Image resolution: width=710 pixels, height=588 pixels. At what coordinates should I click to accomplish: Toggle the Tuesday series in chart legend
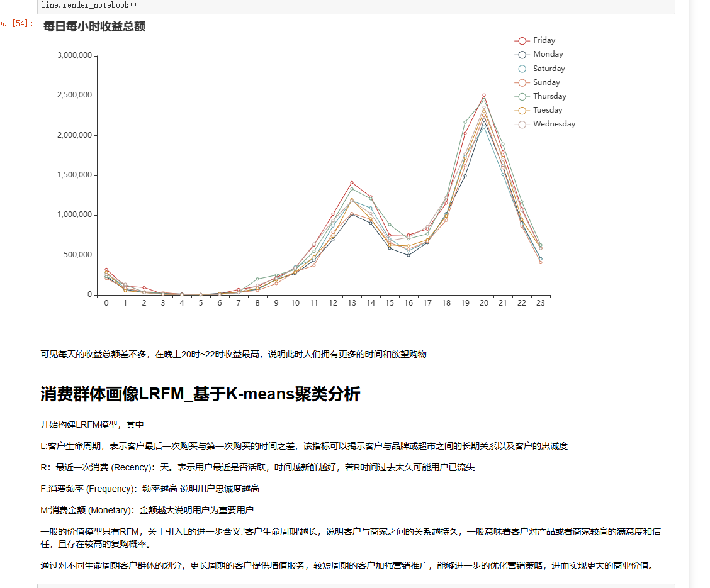tap(538, 110)
